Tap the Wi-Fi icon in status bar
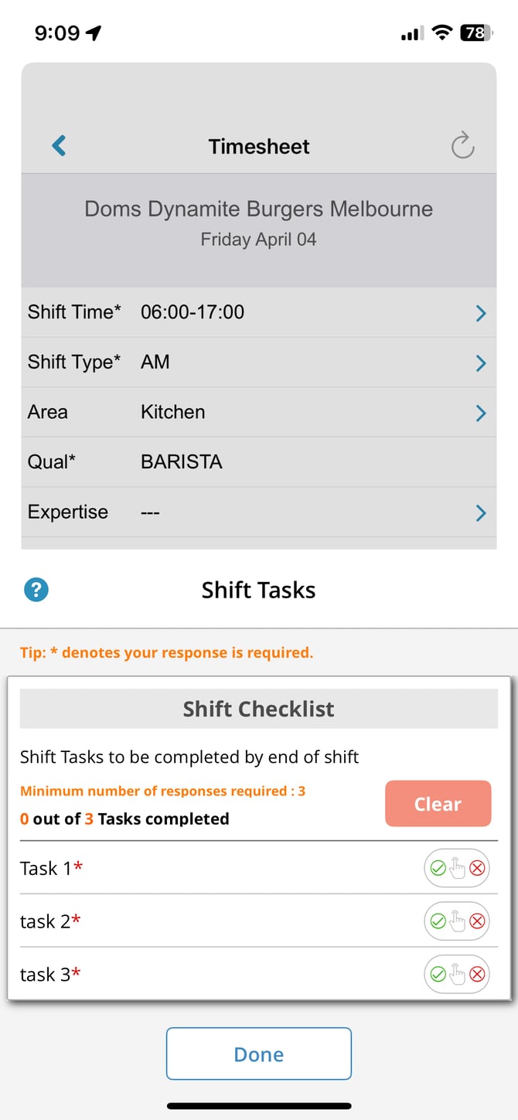 (x=441, y=32)
